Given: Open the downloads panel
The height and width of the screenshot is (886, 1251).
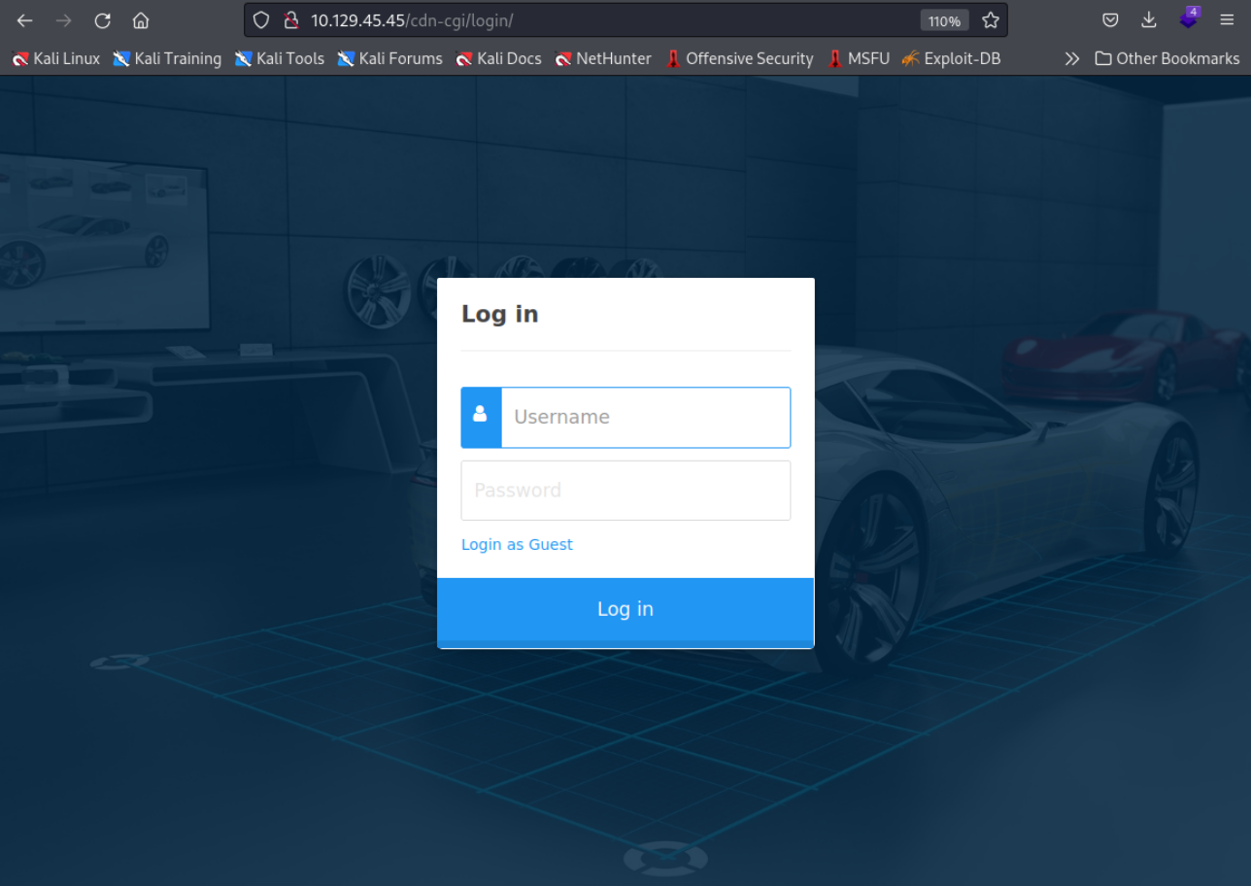Looking at the screenshot, I should coord(1149,20).
